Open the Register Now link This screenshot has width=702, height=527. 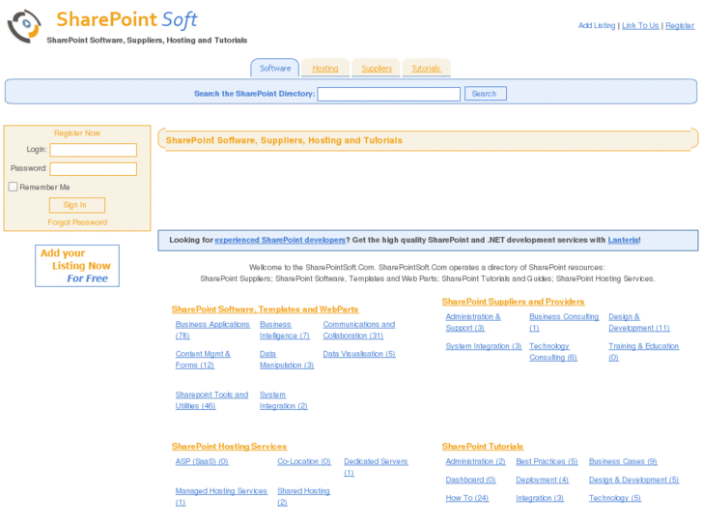(77, 133)
